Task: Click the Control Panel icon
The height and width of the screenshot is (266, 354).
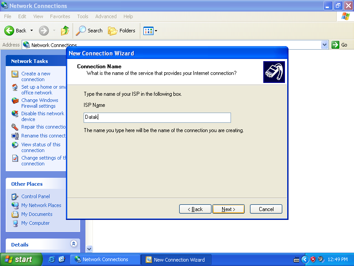Action: click(15, 196)
